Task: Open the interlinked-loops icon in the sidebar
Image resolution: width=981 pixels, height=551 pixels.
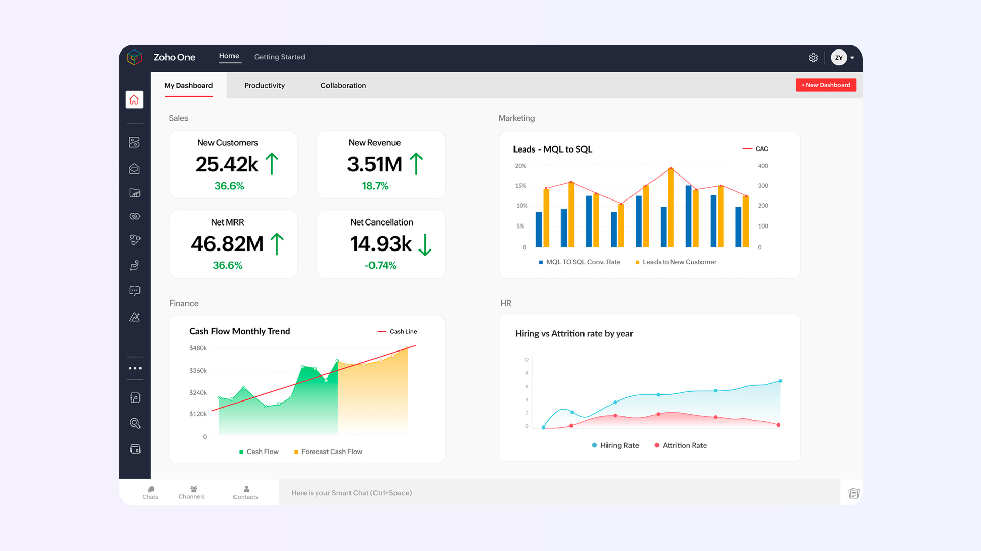Action: point(134,216)
